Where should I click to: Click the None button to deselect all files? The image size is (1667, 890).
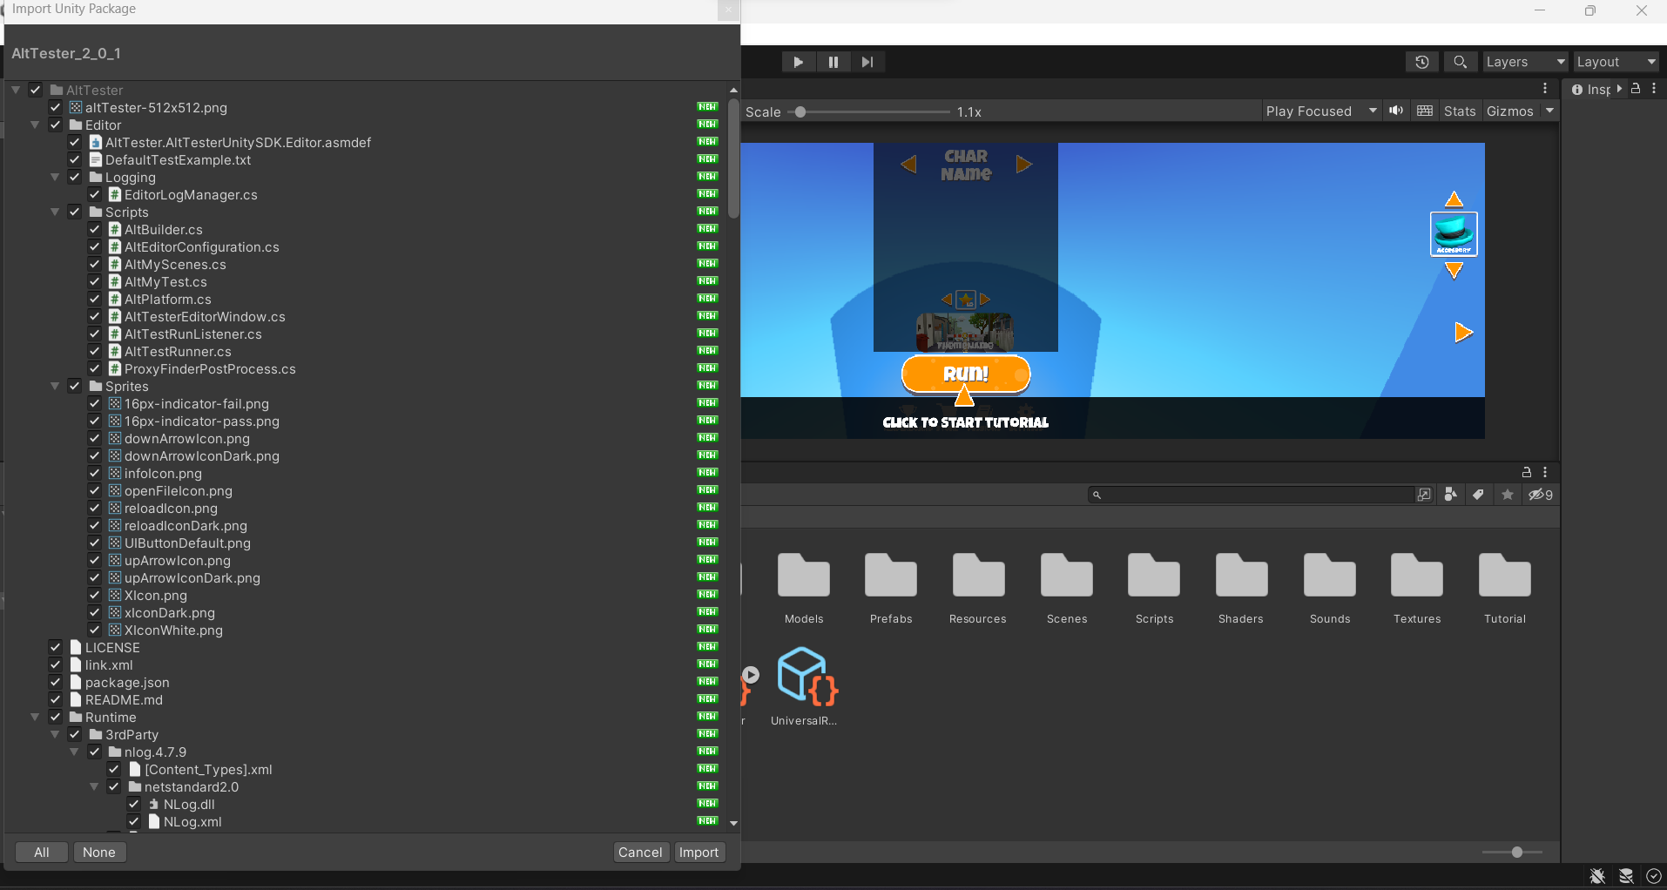(99, 852)
